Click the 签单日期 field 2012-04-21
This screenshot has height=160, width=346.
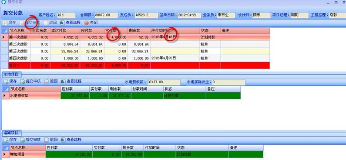pyautogui.click(x=189, y=15)
